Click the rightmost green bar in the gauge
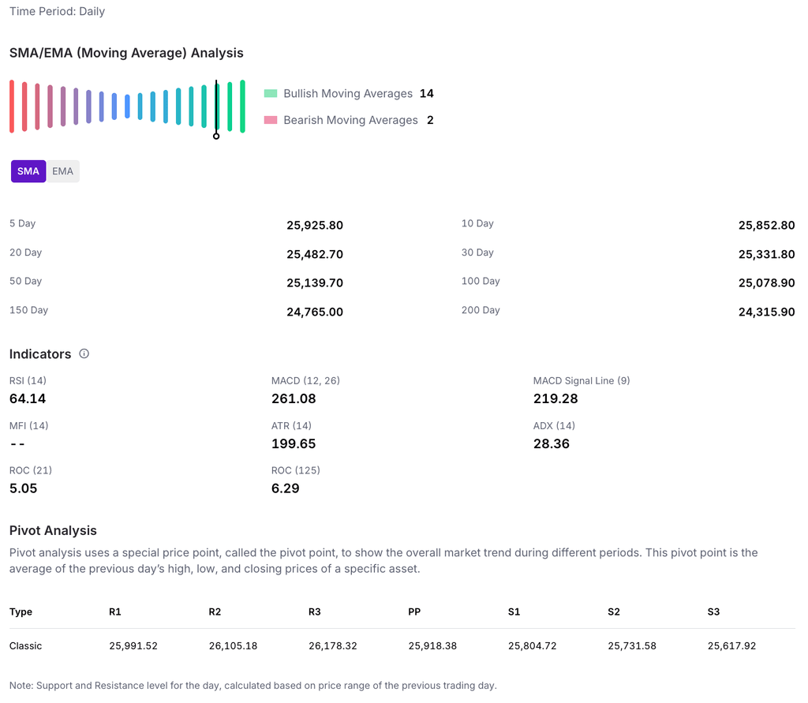This screenshot has width=808, height=703. pos(242,107)
